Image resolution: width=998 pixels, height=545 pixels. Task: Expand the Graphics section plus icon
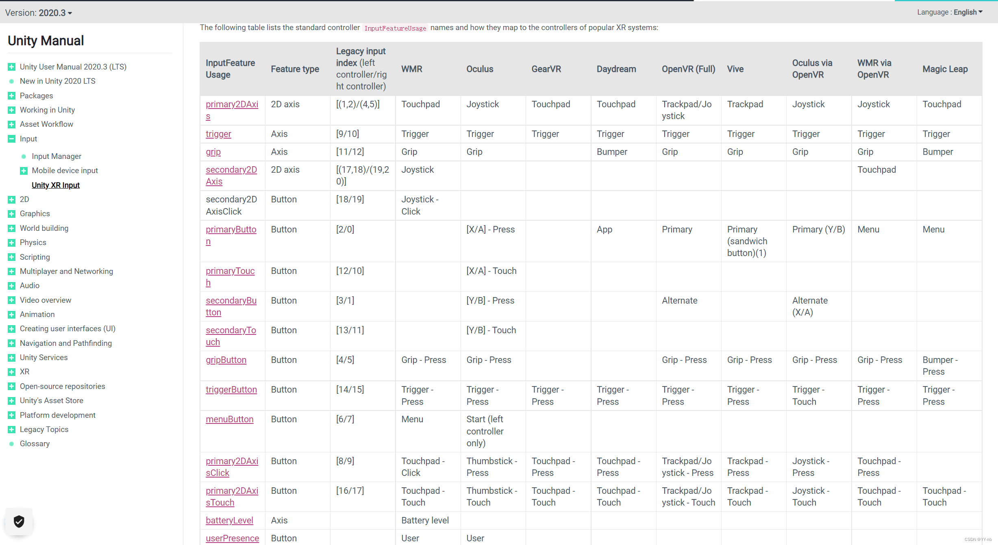tap(12, 214)
